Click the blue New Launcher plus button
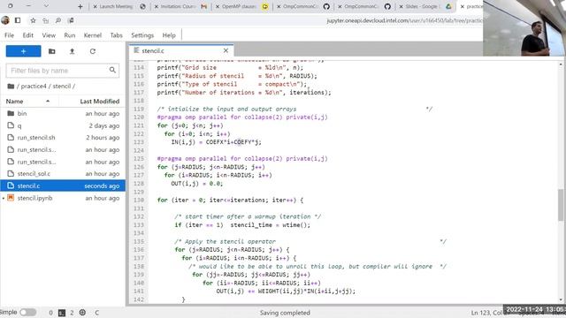This screenshot has width=566, height=318. tap(24, 51)
